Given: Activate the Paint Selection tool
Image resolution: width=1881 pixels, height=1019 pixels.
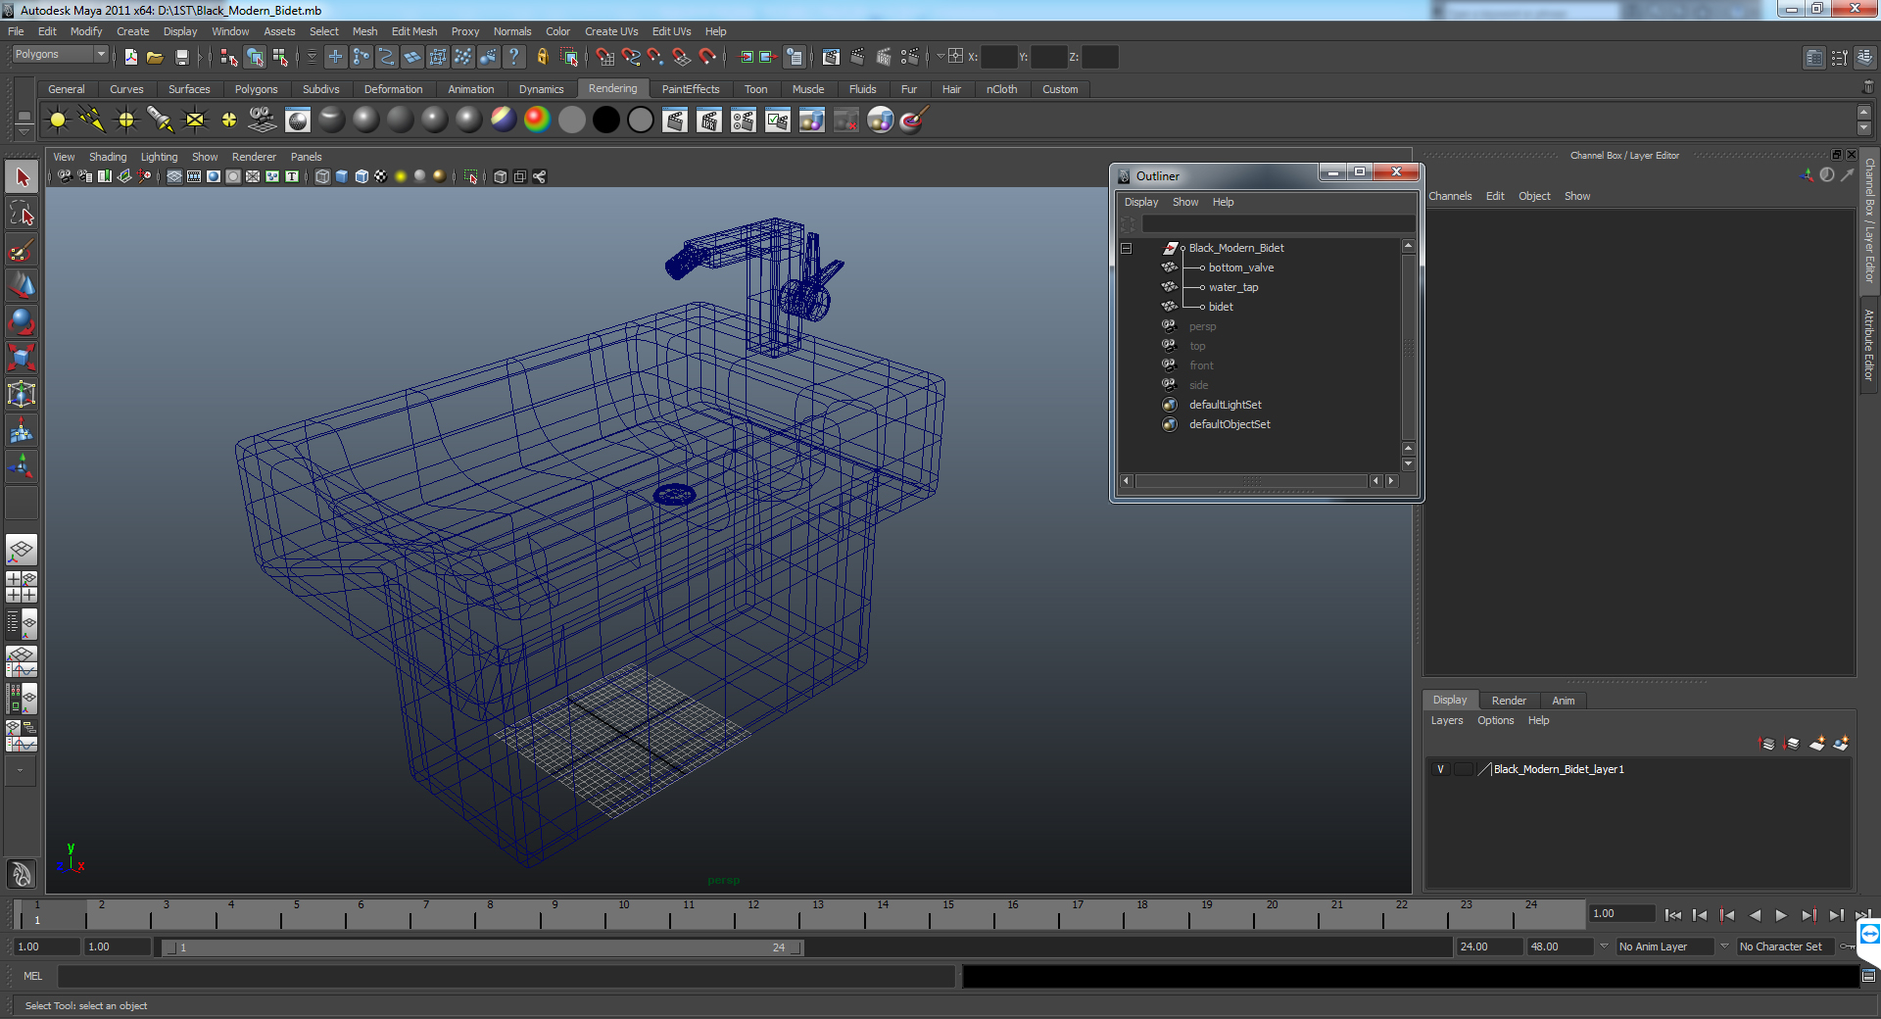Looking at the screenshot, I should [22, 250].
